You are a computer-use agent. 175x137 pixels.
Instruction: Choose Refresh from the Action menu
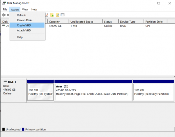[x=27, y=15]
